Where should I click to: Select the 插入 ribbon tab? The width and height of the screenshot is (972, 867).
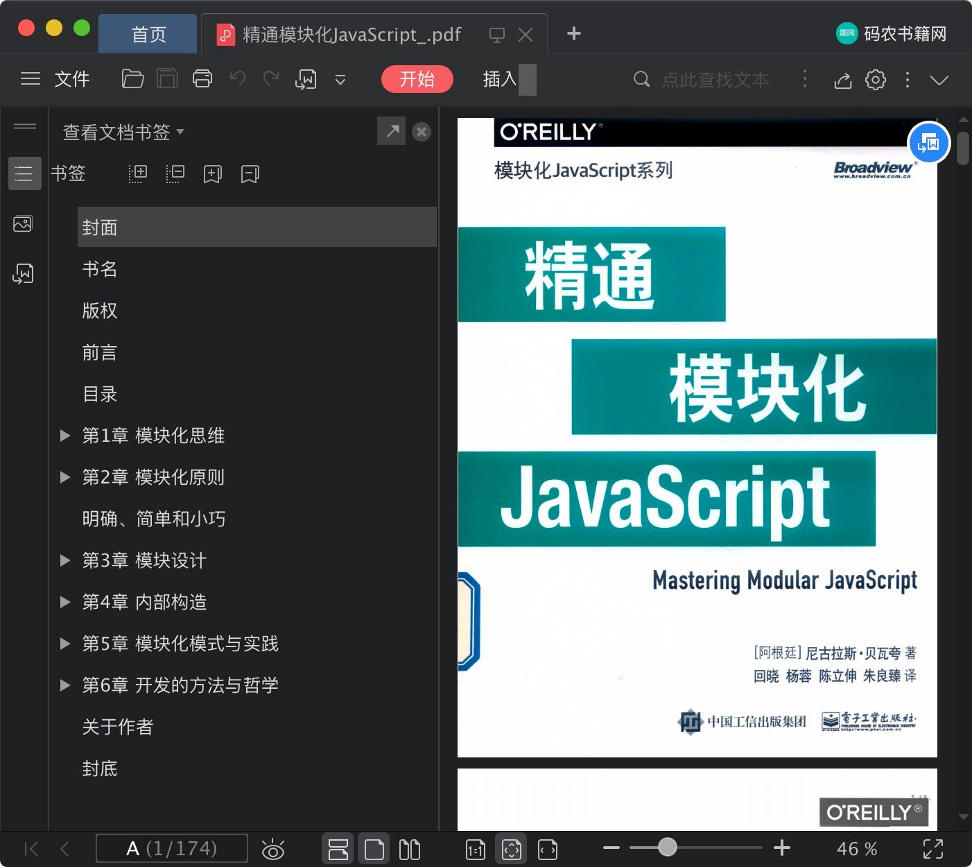coord(500,79)
